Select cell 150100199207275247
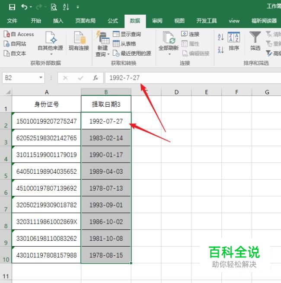 (x=47, y=121)
